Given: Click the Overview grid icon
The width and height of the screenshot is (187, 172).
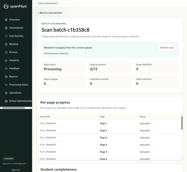Looking at the screenshot, I should tap(6, 20).
